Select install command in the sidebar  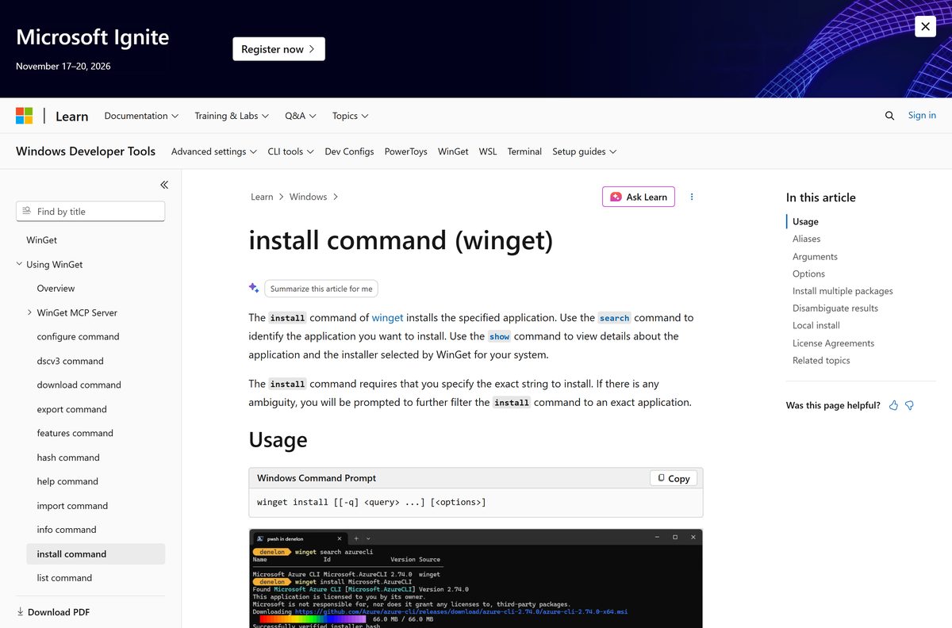(95, 553)
